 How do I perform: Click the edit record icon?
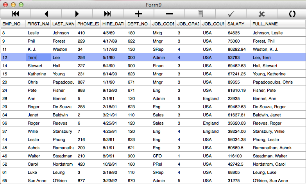tap(200, 14)
